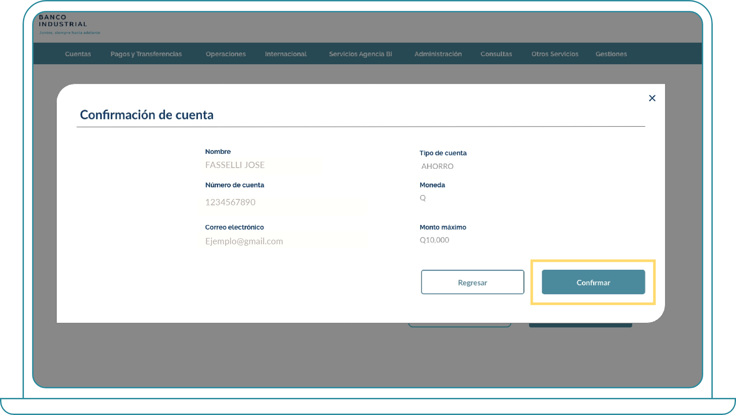
Task: Open the Consultas menu
Action: coord(496,54)
